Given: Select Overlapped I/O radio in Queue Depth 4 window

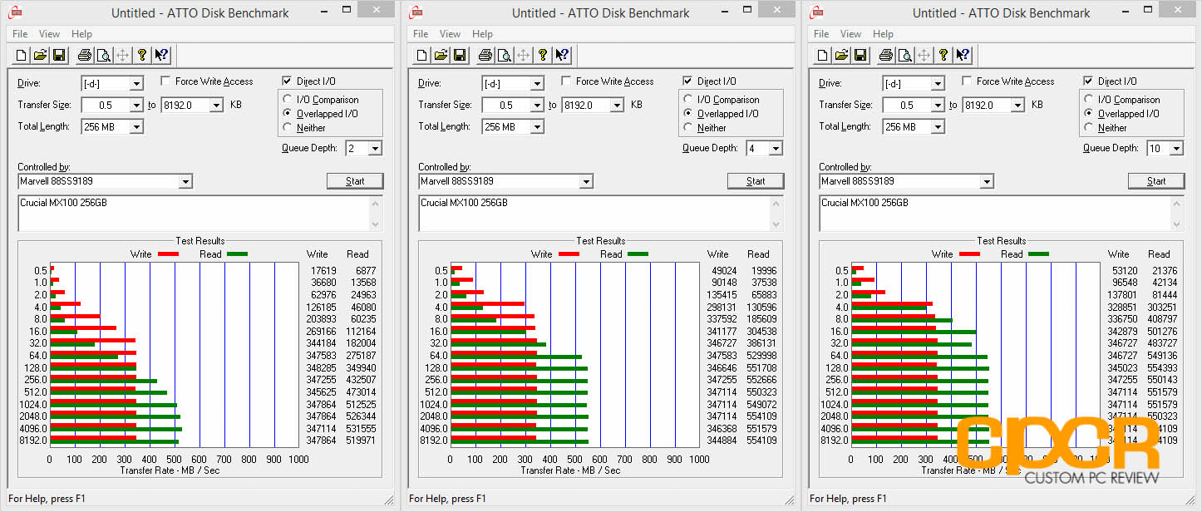Looking at the screenshot, I should [689, 114].
